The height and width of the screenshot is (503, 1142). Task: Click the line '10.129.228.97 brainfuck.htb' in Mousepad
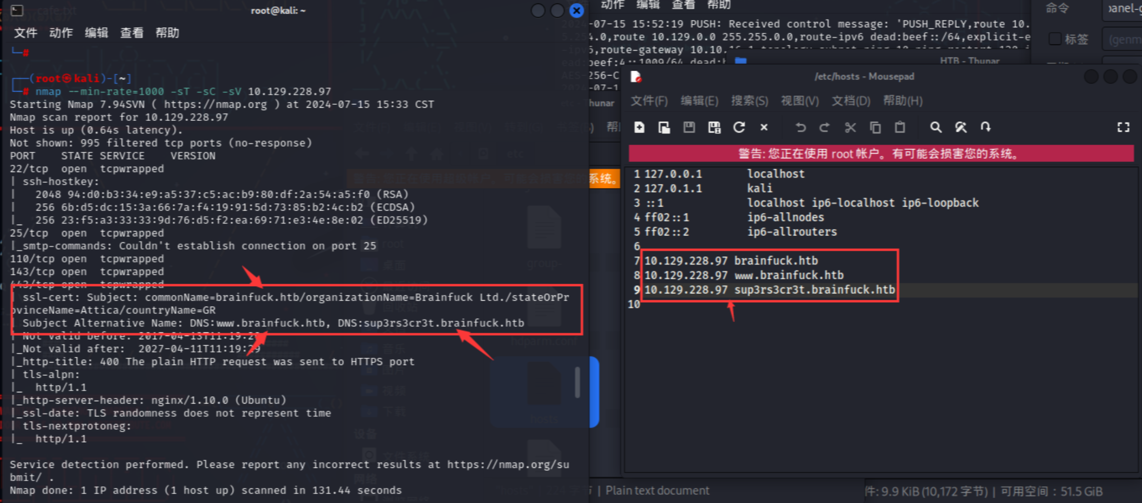click(731, 261)
